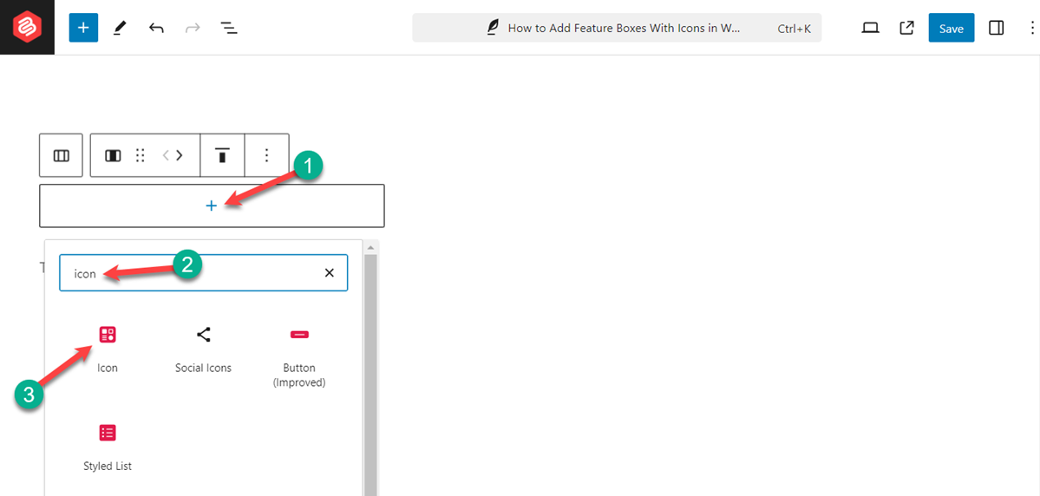The width and height of the screenshot is (1040, 496).
Task: Insert the Icon block
Action: pos(108,348)
